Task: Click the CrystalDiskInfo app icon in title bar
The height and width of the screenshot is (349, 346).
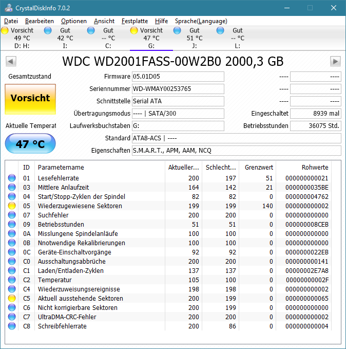Action: [x=8, y=8]
